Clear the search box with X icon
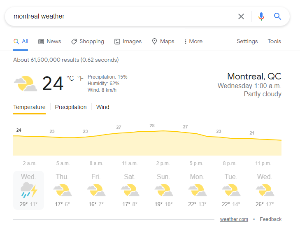 pyautogui.click(x=241, y=16)
